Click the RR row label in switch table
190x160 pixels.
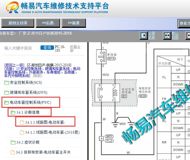point(164,142)
